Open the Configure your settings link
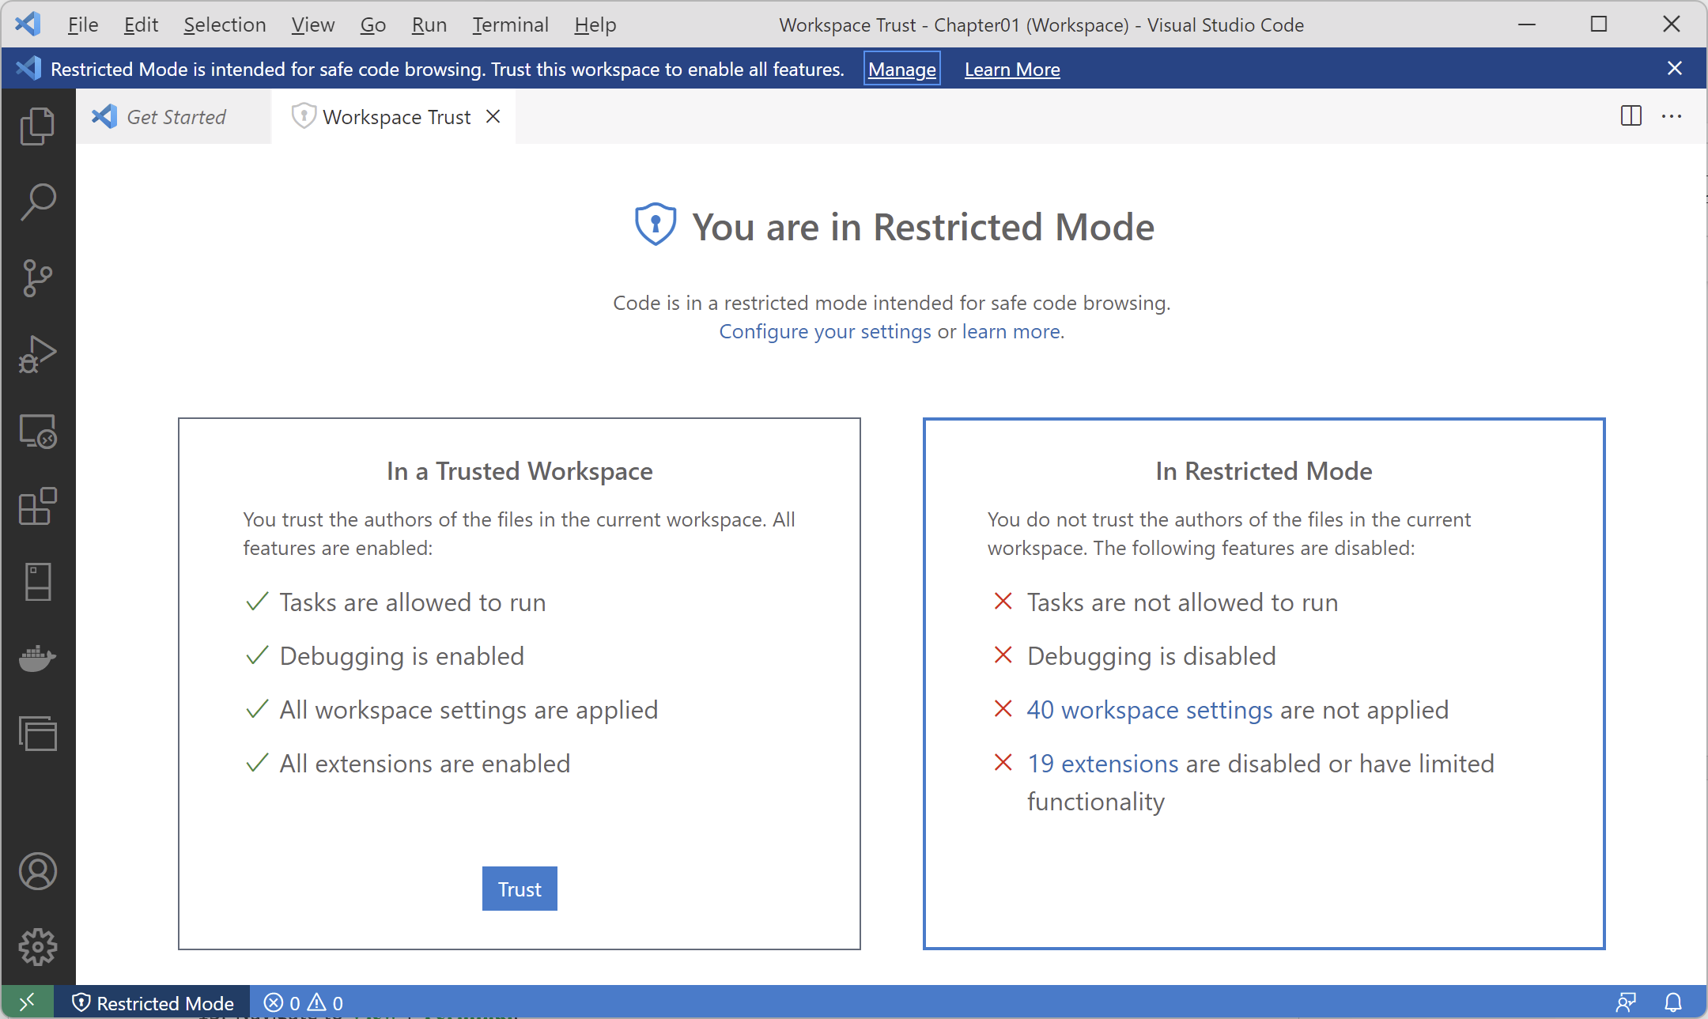Screen dimensions: 1708x1019 [x=825, y=331]
